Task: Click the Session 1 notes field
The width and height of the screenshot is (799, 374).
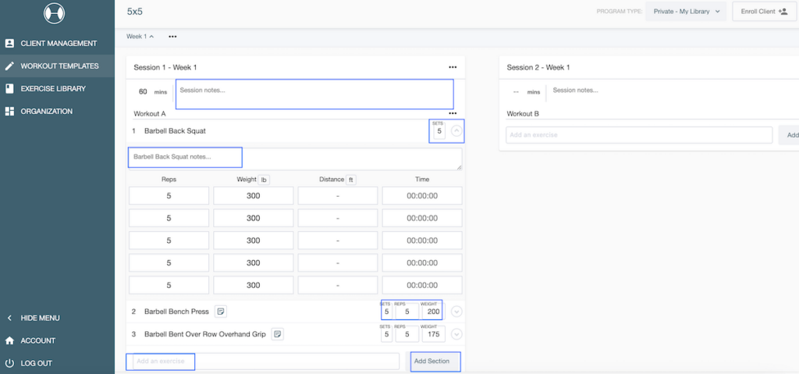Action: tap(314, 94)
